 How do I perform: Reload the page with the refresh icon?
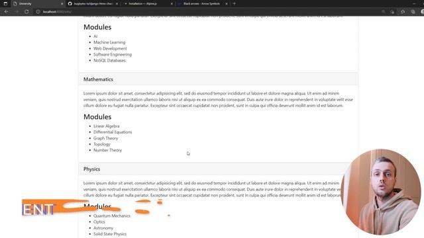click(26, 12)
